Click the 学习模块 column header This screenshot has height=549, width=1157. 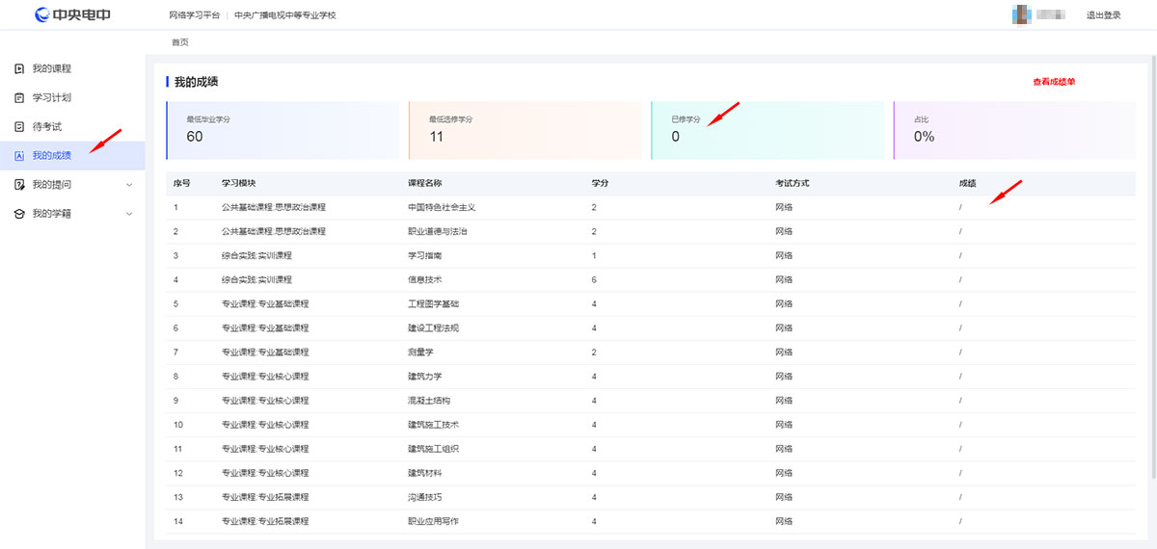click(238, 183)
